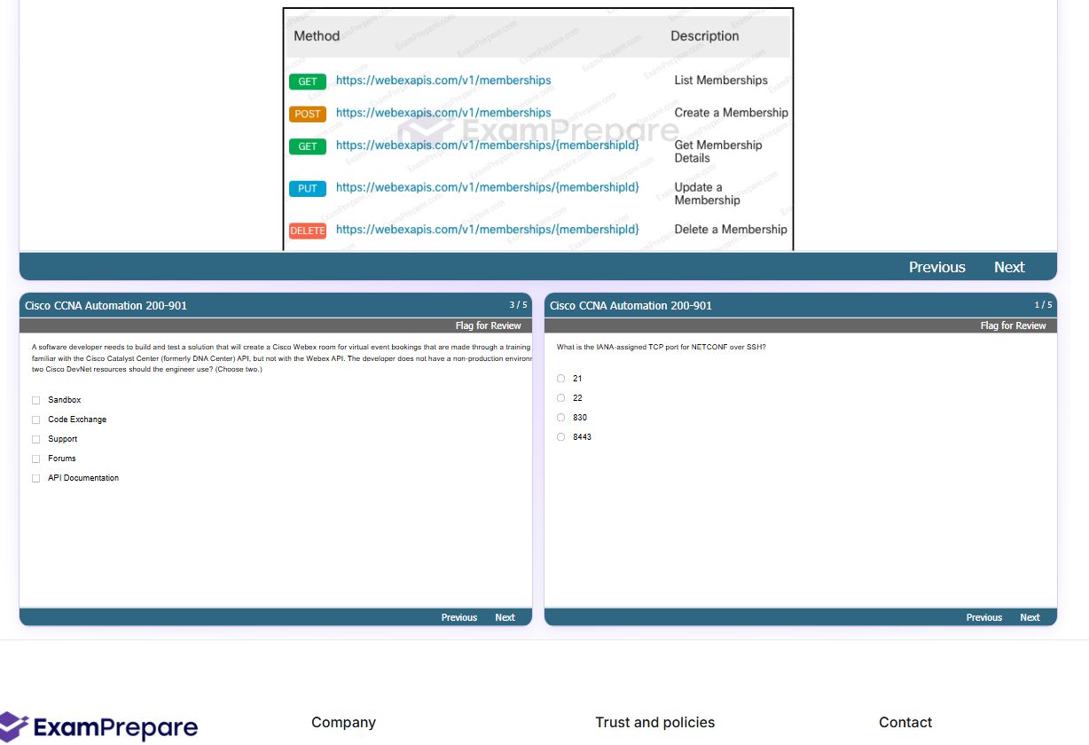This screenshot has width=1089, height=745.
Task: Open the GET memberships list URL
Action: click(x=443, y=81)
